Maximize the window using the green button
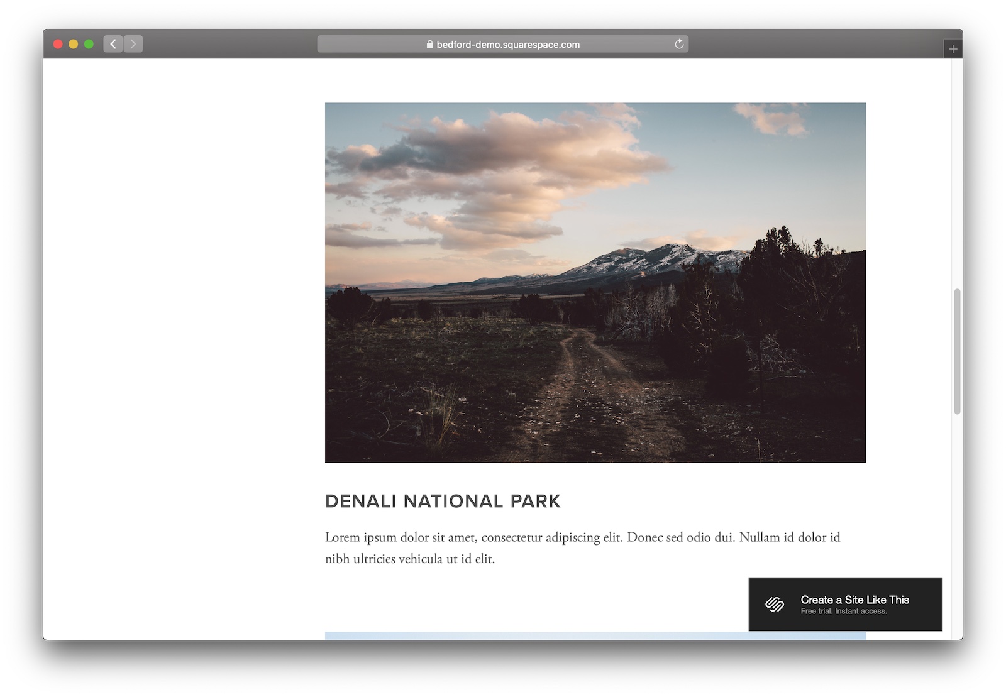1006x697 pixels. tap(89, 44)
